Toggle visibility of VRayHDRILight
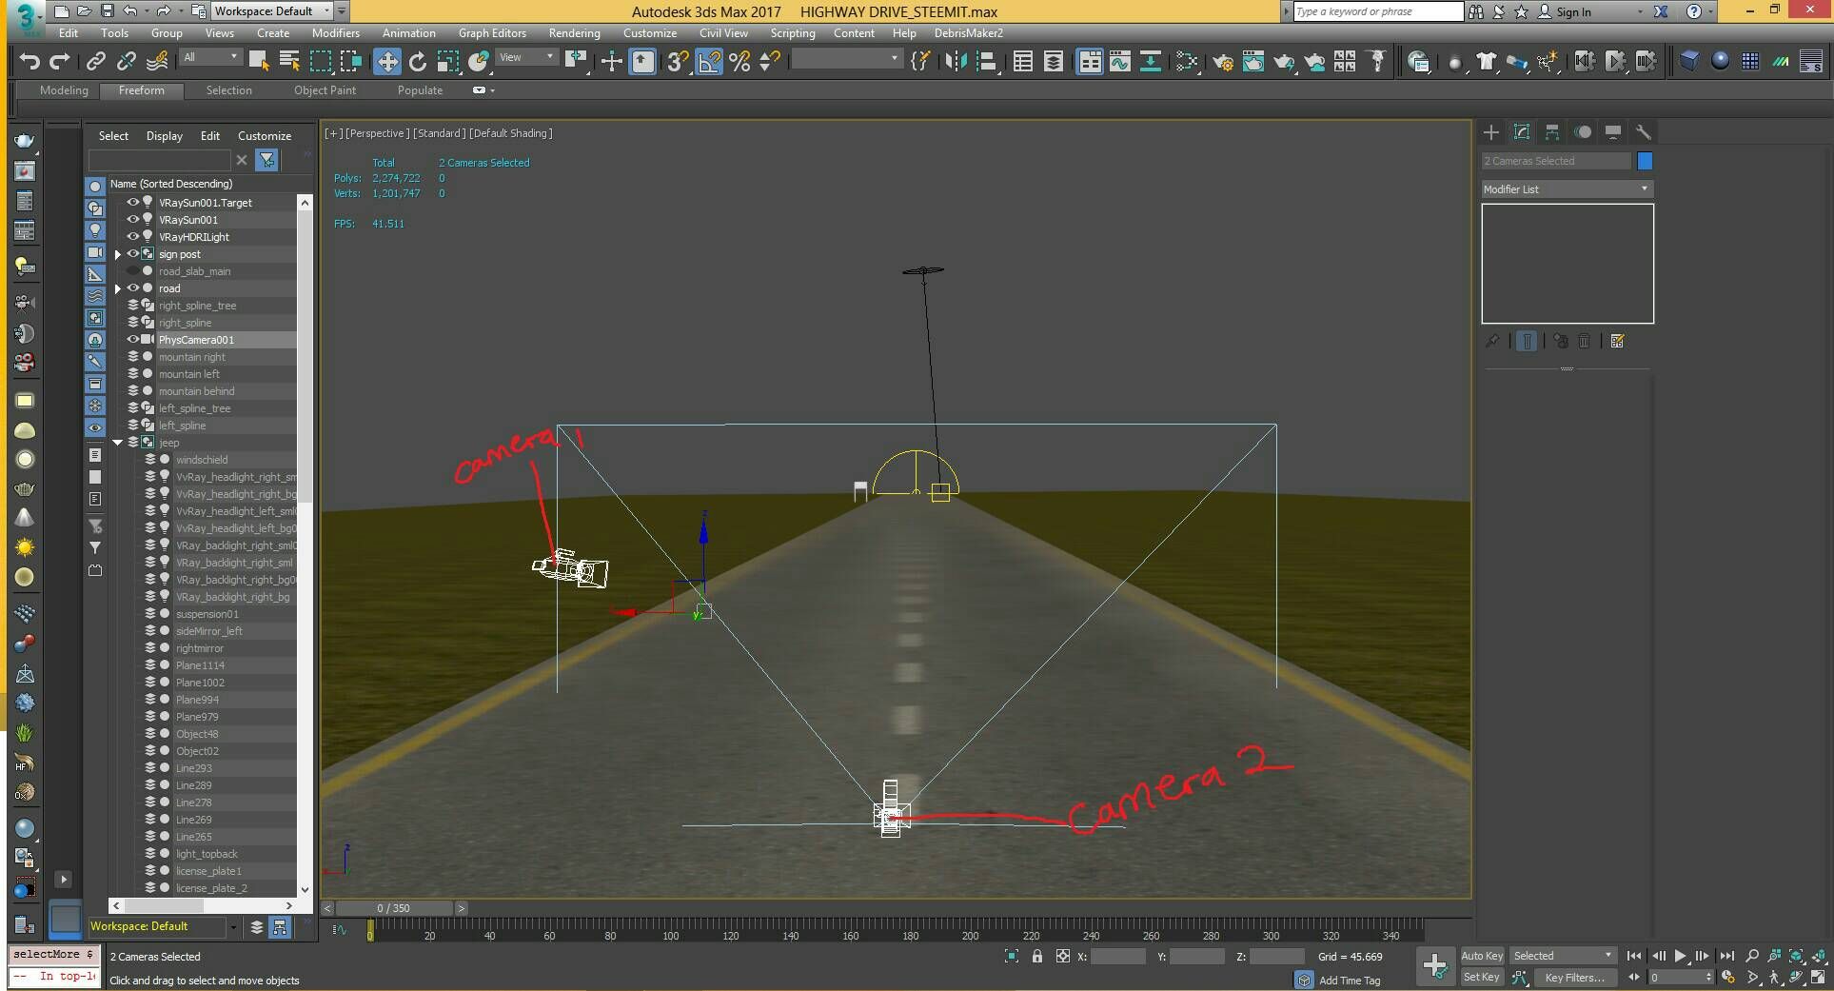The image size is (1834, 991). pos(133,237)
